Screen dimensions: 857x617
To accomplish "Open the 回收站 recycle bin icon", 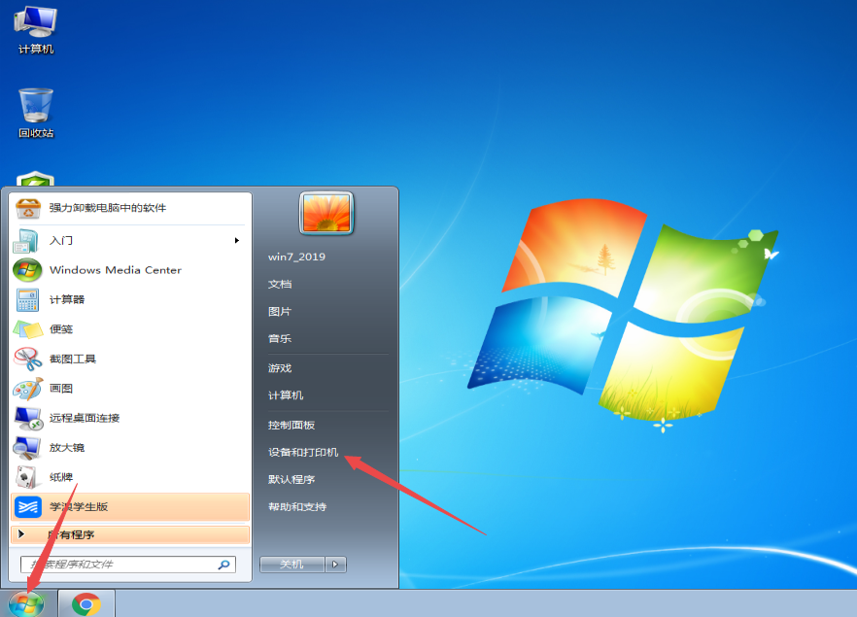I will 36,112.
